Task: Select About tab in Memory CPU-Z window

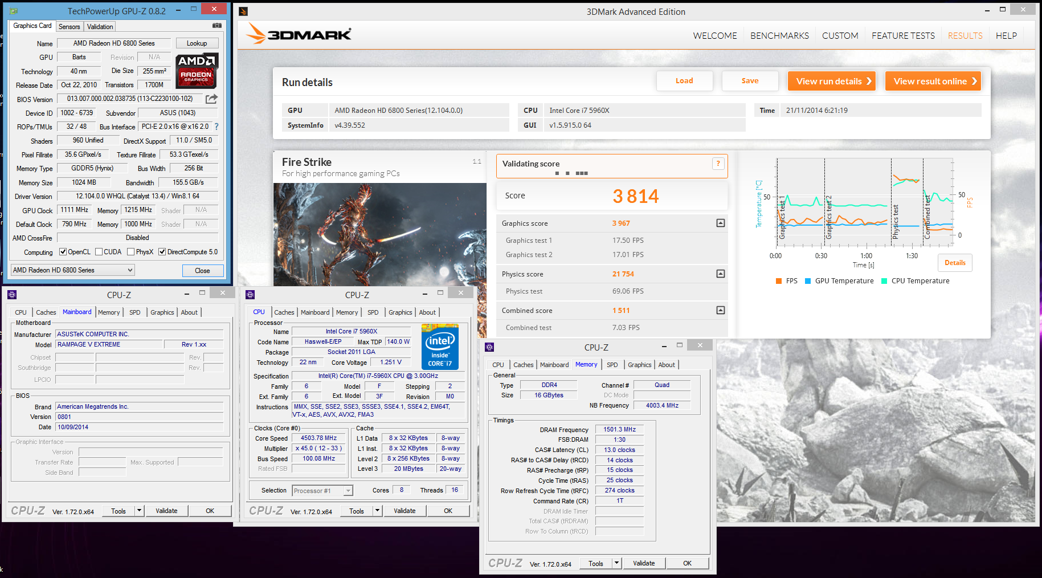Action: coord(667,365)
